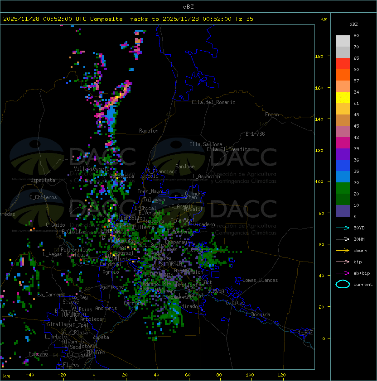
Task: Click the 'eburn' legend label
Action: (360, 251)
